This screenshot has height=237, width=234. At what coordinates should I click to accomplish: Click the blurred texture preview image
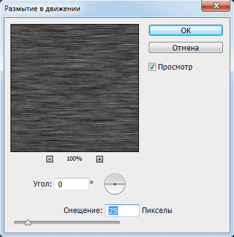point(75,88)
